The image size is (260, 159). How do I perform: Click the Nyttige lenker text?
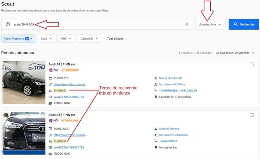(168, 147)
